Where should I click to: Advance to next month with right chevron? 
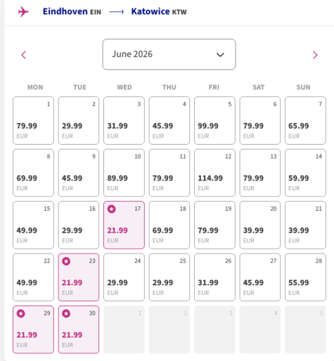[315, 55]
